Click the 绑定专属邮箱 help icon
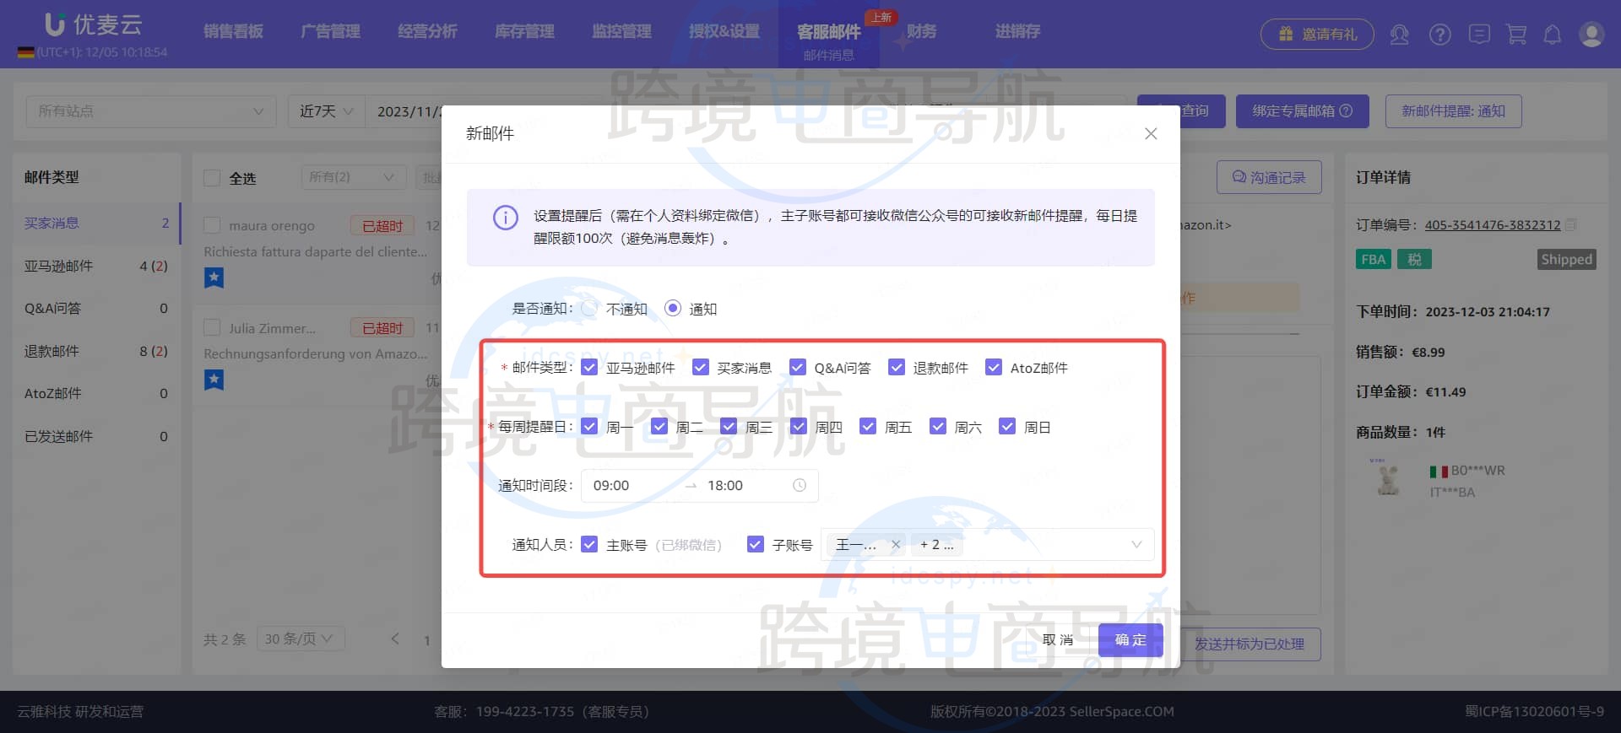1621x733 pixels. click(x=1346, y=110)
